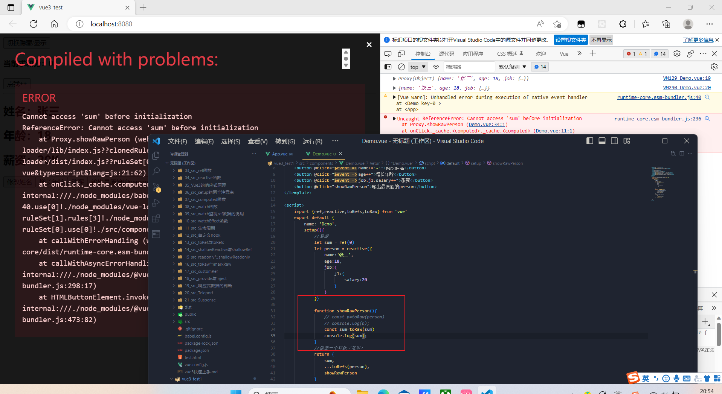
Task: Toggle VS Code primary sidebar layout icon
Action: click(x=590, y=141)
